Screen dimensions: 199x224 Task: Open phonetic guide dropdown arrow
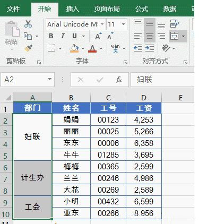[124, 48]
